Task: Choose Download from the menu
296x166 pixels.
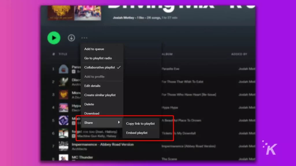Action: (92, 113)
